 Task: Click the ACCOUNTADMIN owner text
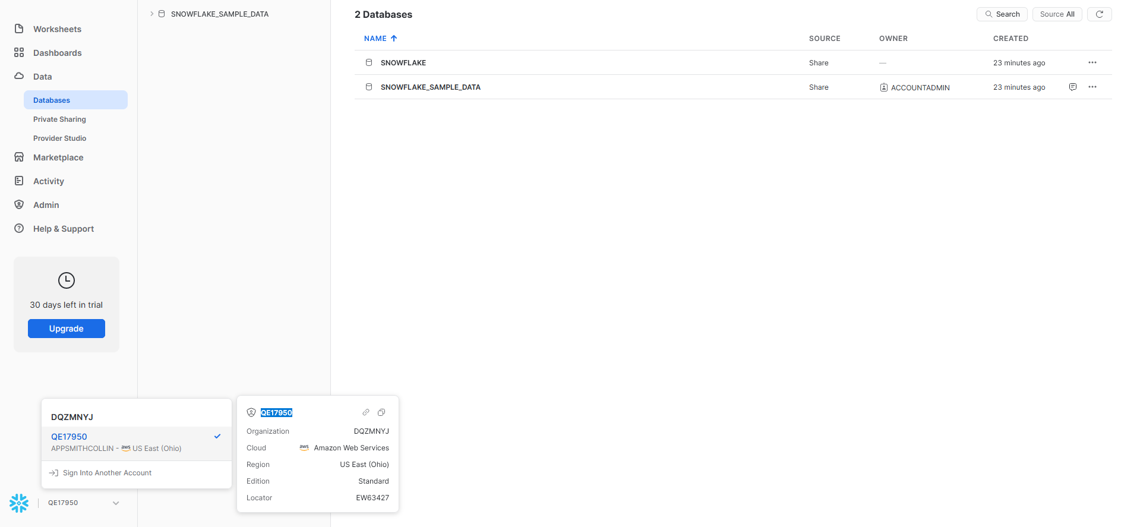point(920,87)
